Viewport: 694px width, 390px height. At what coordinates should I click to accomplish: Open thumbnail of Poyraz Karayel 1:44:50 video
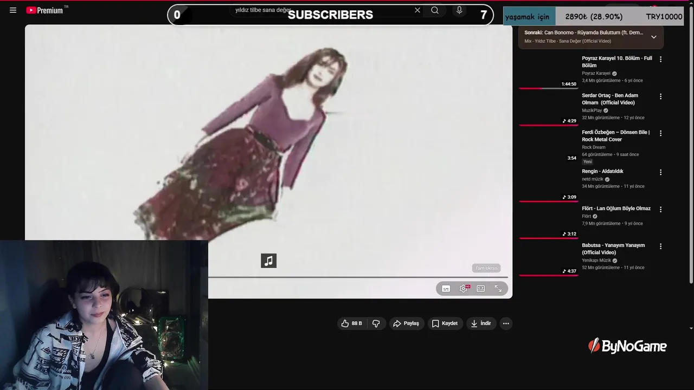click(549, 71)
